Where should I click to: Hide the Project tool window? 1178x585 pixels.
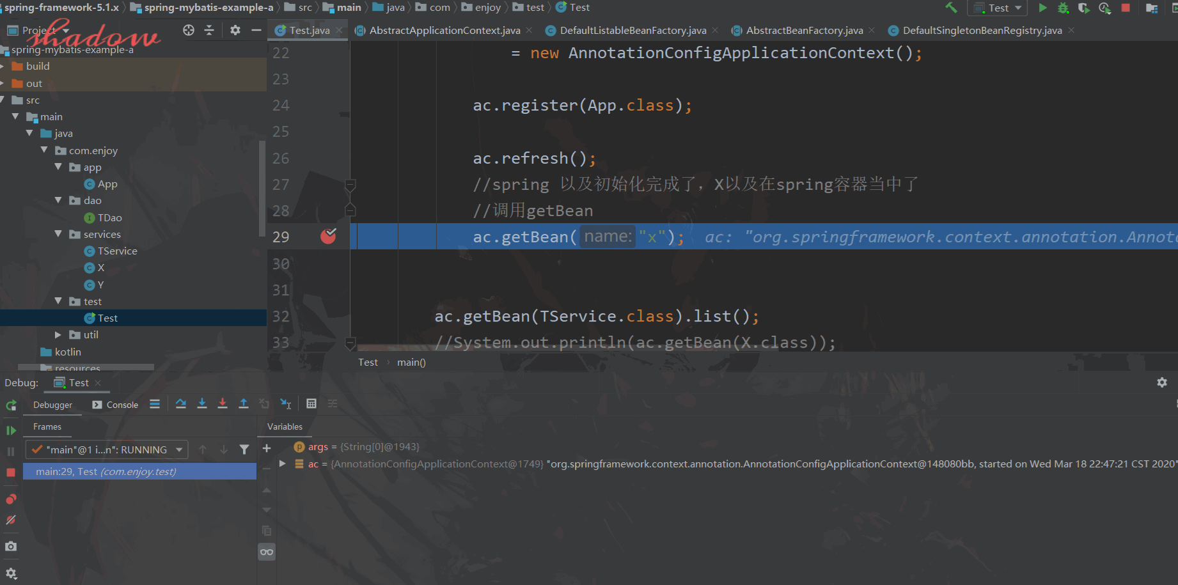click(x=256, y=30)
